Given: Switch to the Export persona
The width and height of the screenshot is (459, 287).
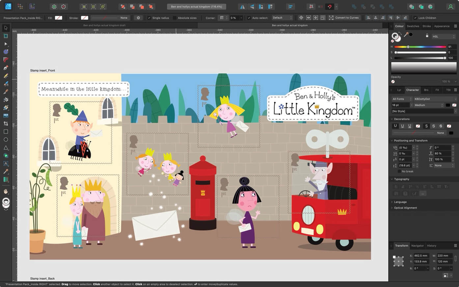Looking at the screenshot, I should pyautogui.click(x=32, y=7).
